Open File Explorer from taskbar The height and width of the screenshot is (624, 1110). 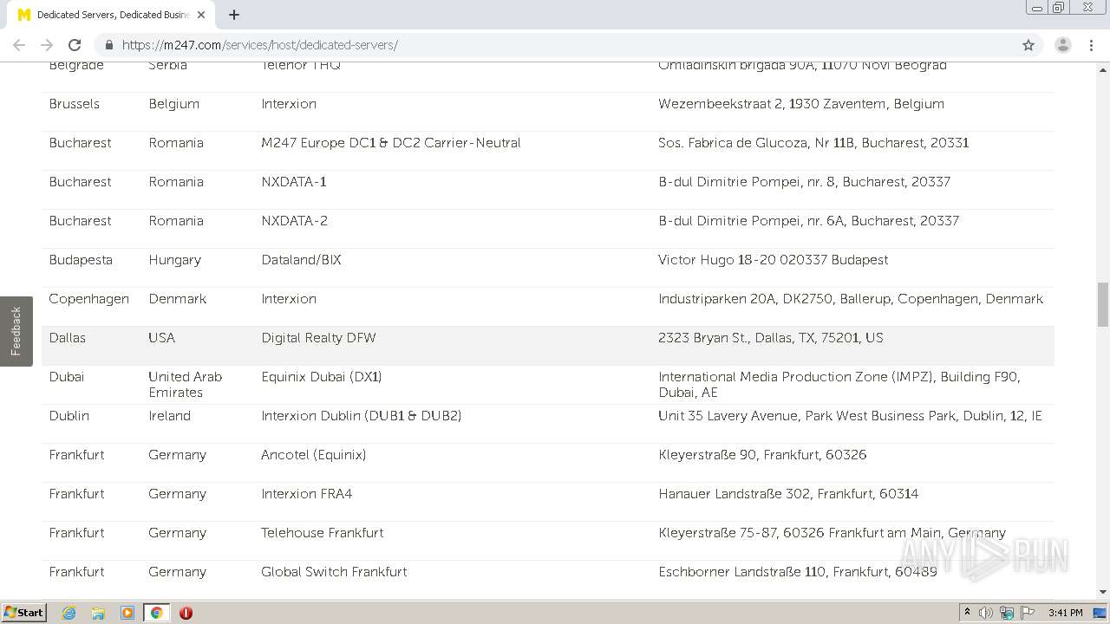98,613
